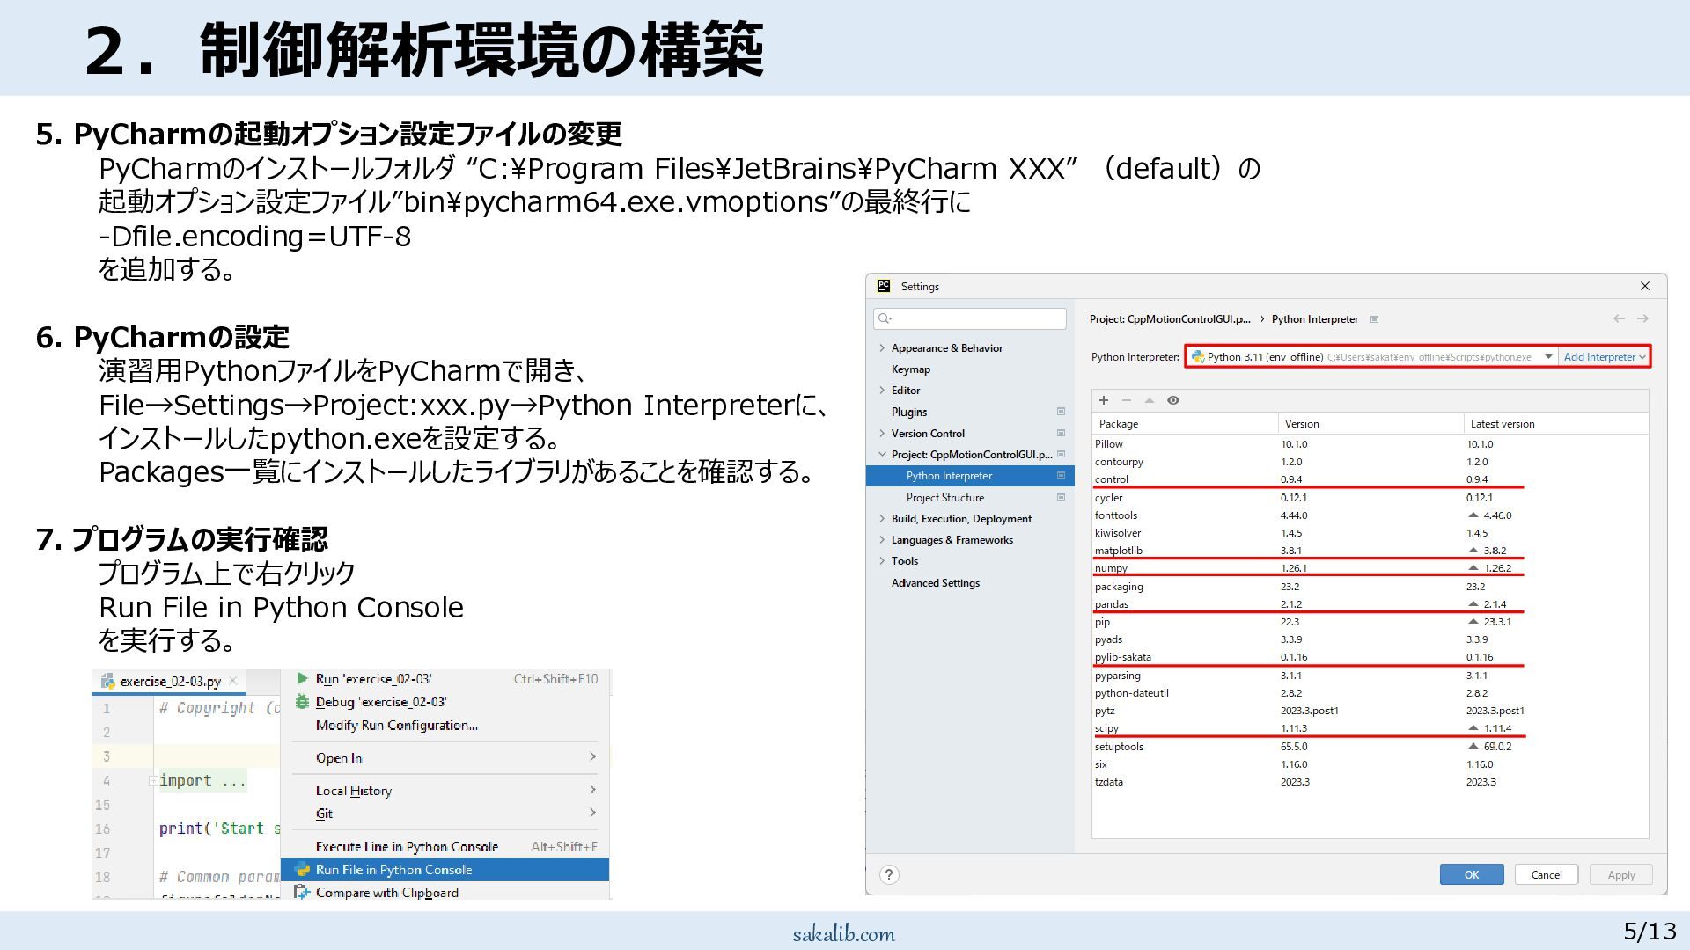Click the back arrow in Settings header

(1619, 318)
